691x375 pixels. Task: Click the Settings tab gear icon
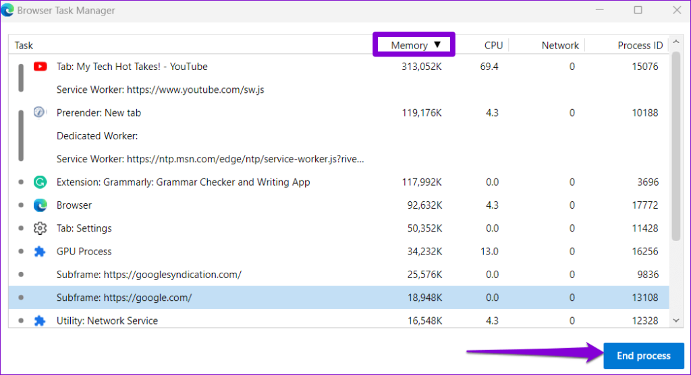(40, 228)
